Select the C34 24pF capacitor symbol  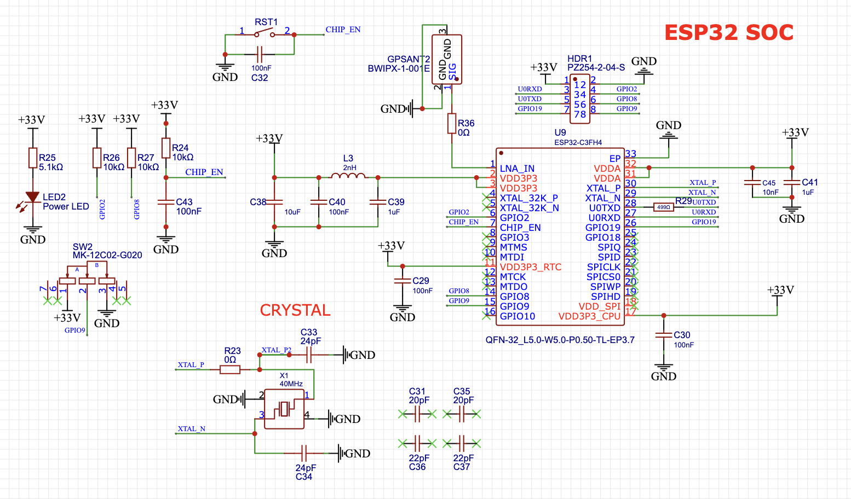point(304,453)
